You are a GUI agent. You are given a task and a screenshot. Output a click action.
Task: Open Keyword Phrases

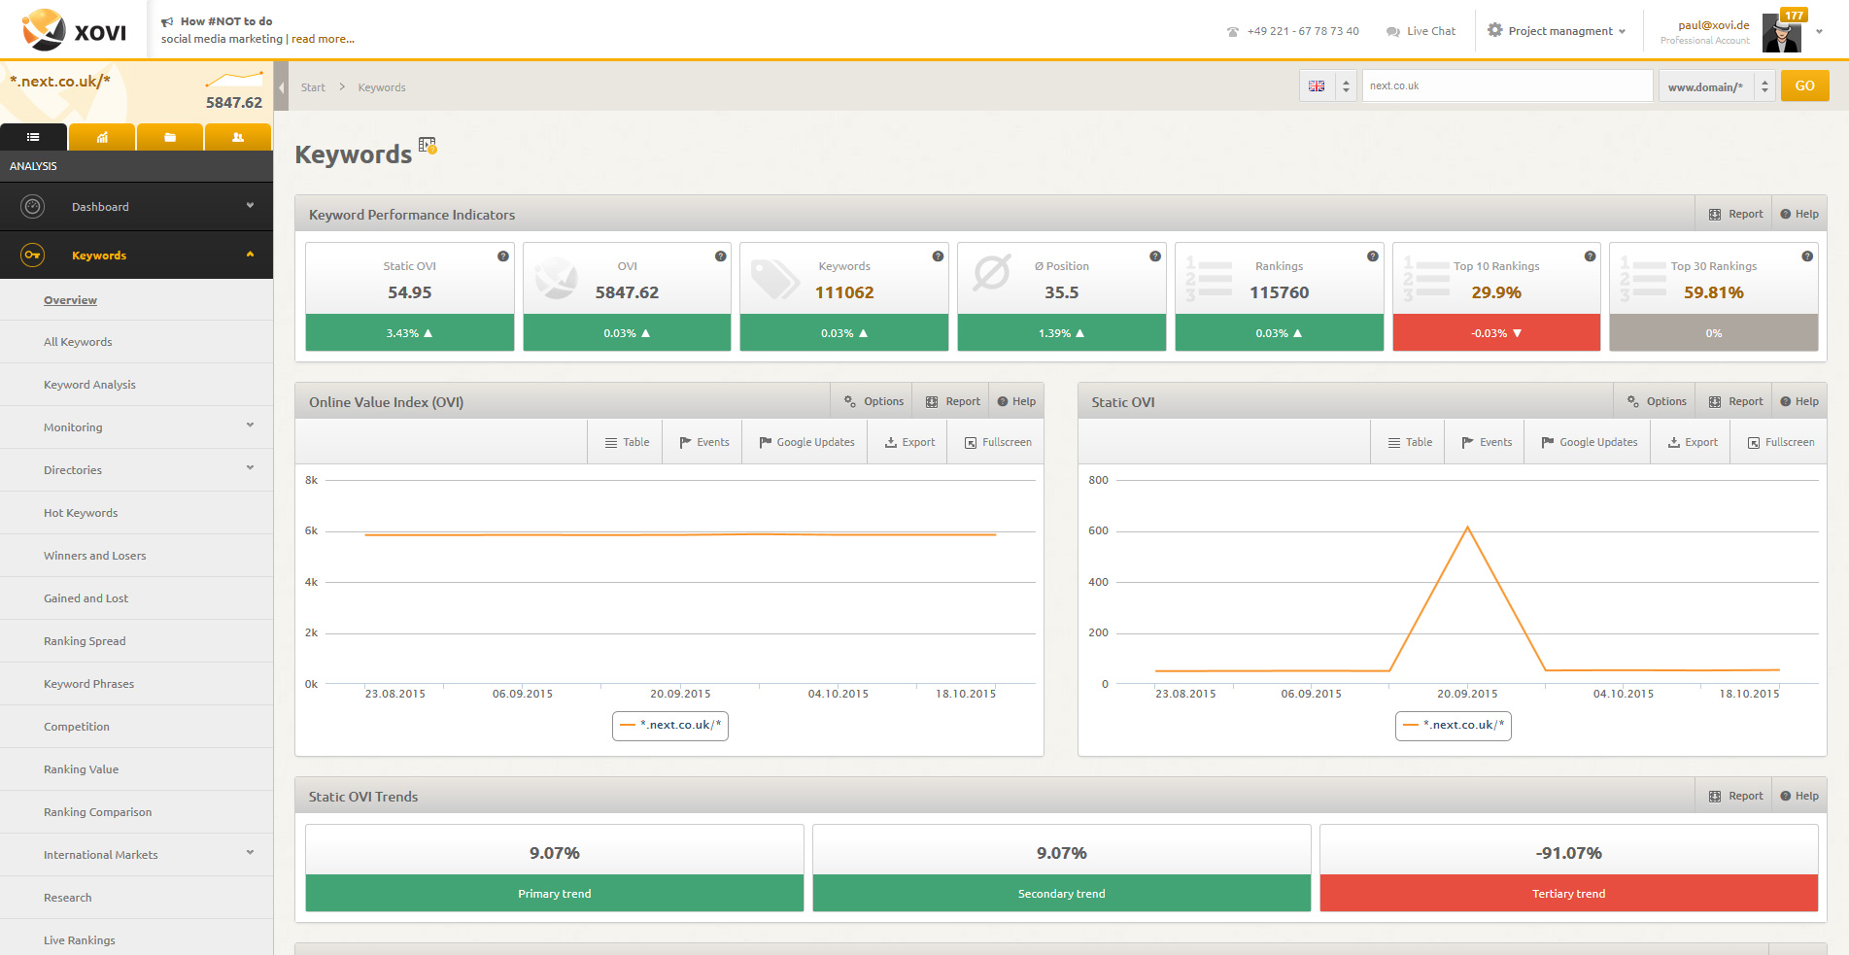click(x=88, y=684)
